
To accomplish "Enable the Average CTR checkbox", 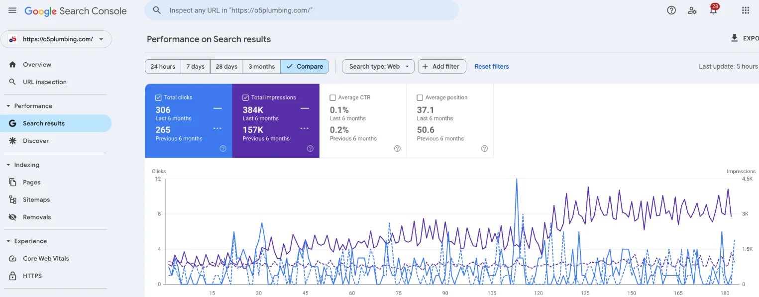I will point(333,98).
